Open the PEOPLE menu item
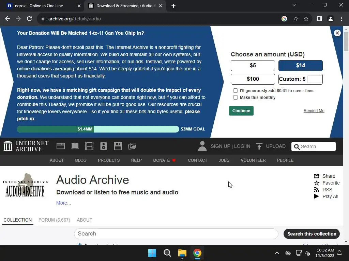The width and height of the screenshot is (349, 261). [x=285, y=160]
